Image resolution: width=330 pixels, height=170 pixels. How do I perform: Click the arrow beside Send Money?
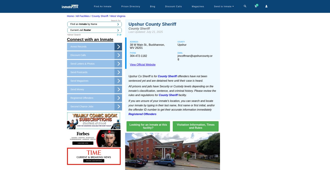[x=118, y=89]
